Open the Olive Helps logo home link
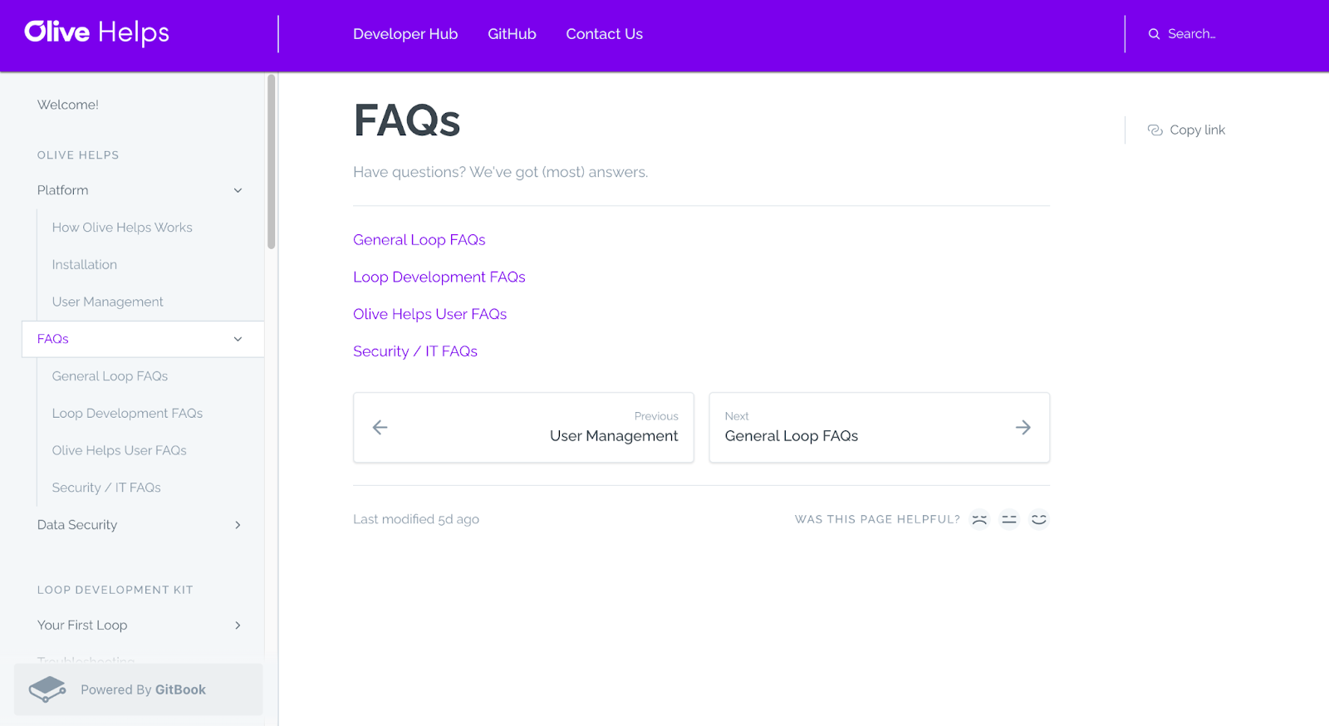This screenshot has width=1329, height=726. click(x=96, y=32)
